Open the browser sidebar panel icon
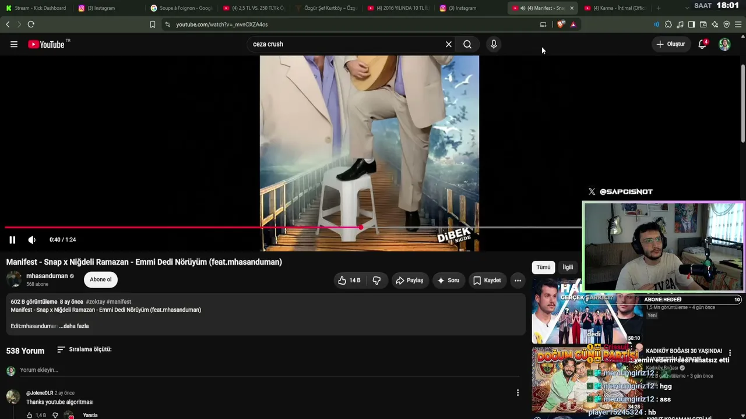 [x=691, y=24]
